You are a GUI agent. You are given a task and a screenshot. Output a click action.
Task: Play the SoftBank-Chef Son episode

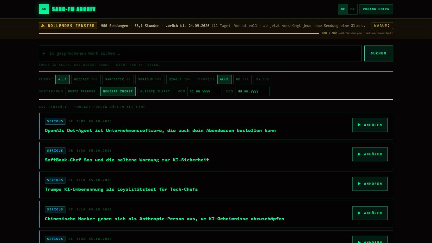[x=370, y=154]
